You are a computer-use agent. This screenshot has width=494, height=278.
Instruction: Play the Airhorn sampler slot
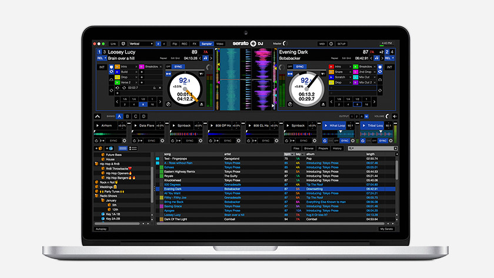[x=98, y=126]
